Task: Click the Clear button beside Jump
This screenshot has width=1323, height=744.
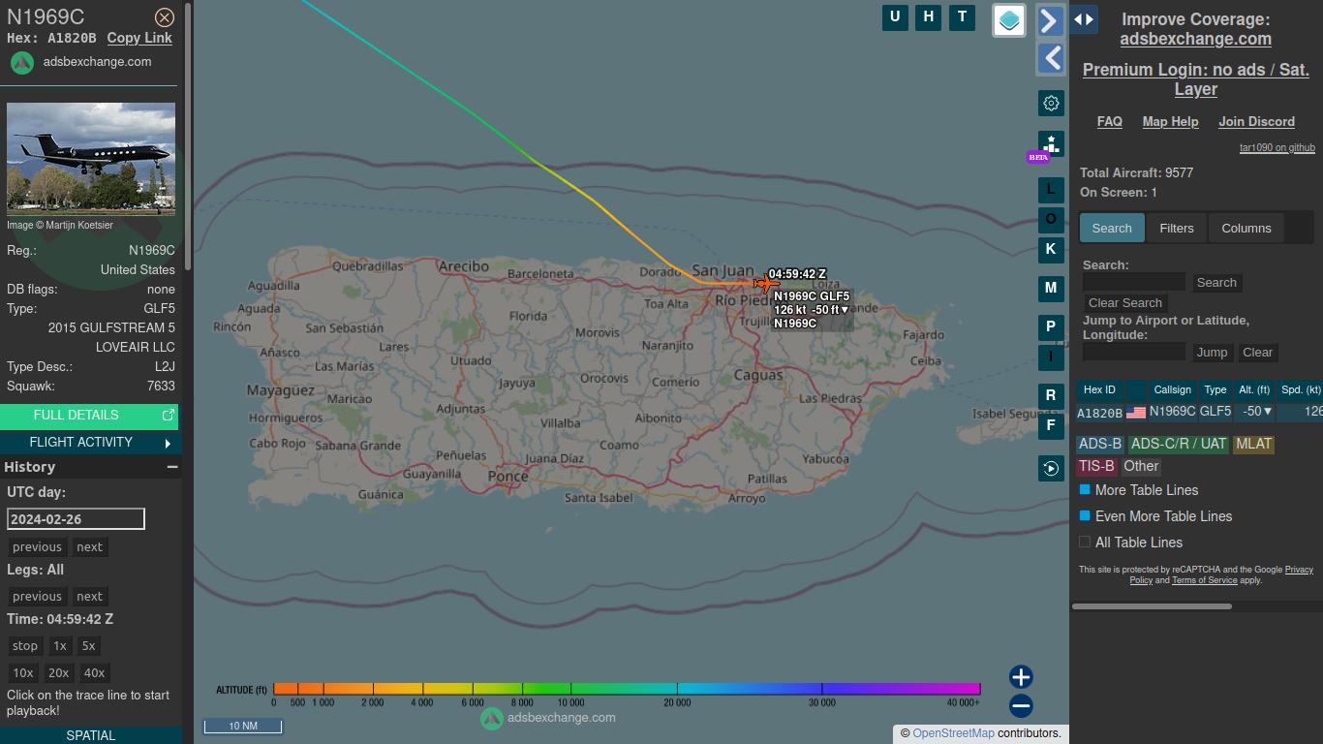Action: [x=1258, y=353]
